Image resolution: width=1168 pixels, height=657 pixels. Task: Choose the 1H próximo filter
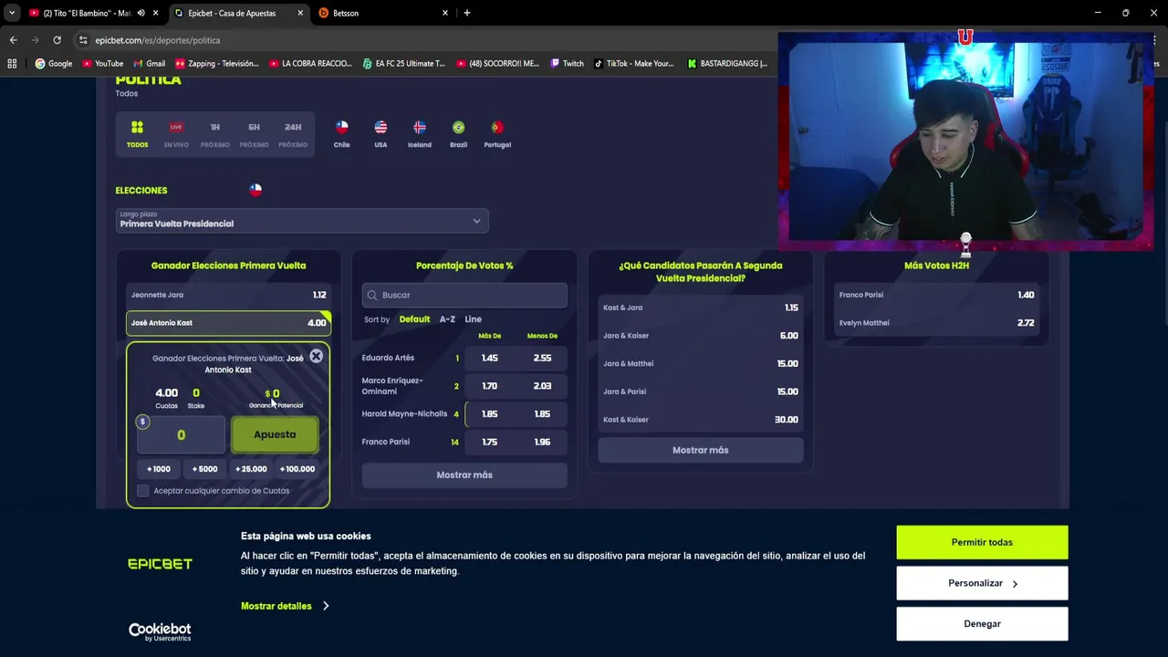pos(215,134)
